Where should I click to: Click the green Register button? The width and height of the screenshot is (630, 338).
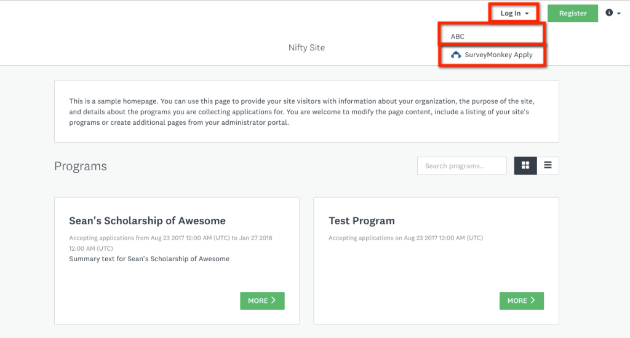(x=573, y=14)
